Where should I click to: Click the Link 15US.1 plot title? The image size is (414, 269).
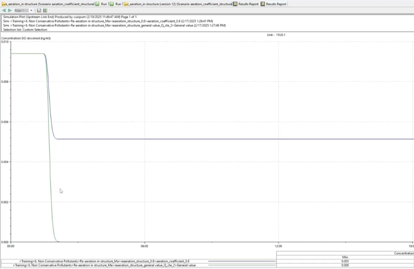[277, 35]
